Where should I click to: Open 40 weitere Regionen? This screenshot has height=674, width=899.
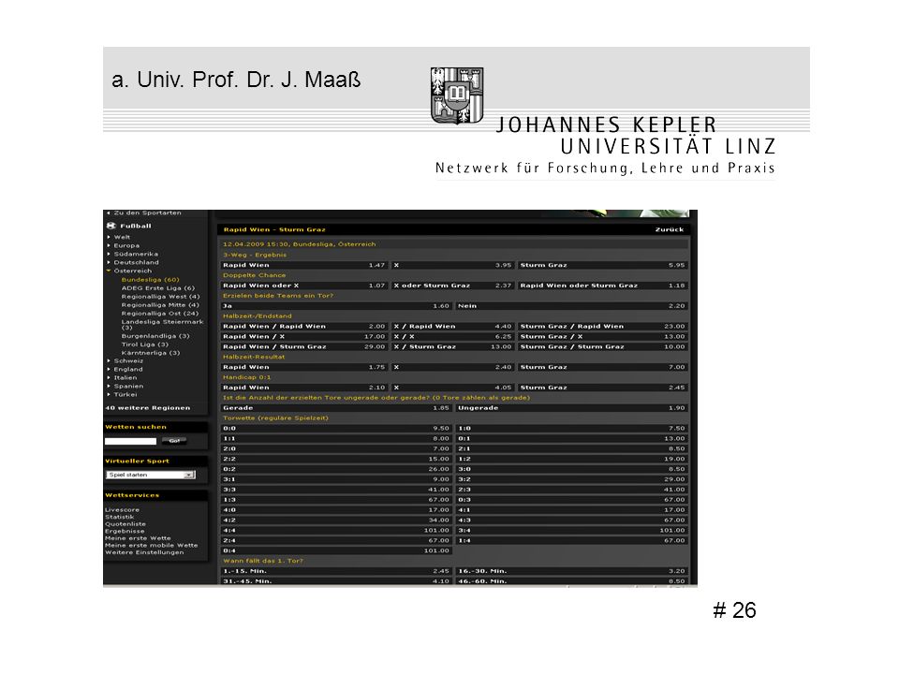(147, 408)
